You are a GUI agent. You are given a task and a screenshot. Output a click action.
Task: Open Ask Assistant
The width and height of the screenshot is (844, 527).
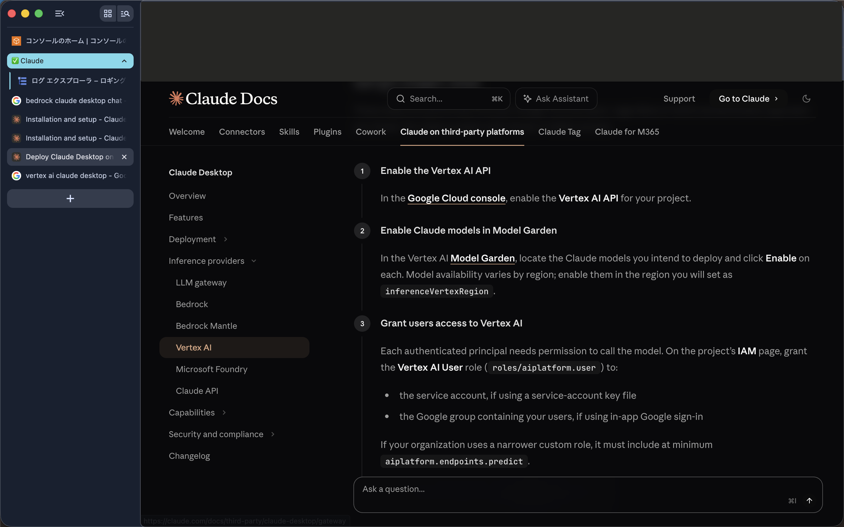[x=556, y=99]
